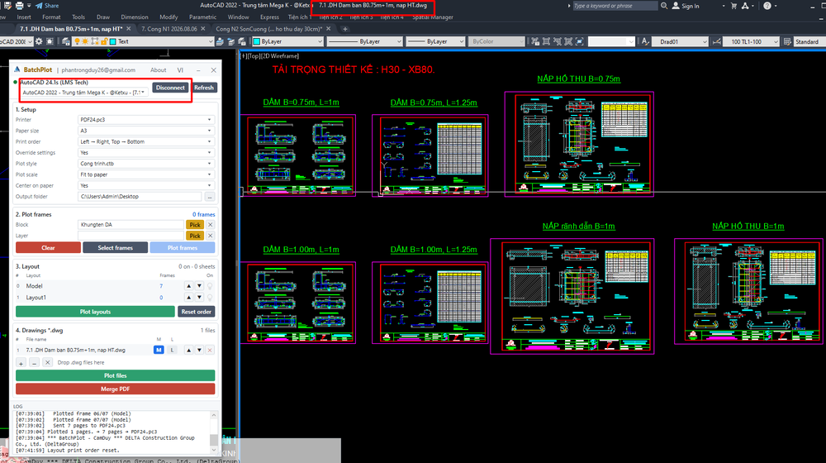Screen dimensions: 826x463
Task: Toggle the Model layout On bulb
Action: [x=210, y=286]
